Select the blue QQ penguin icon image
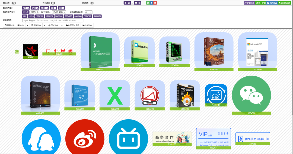Screen dimensions: 293x154 [41, 137]
